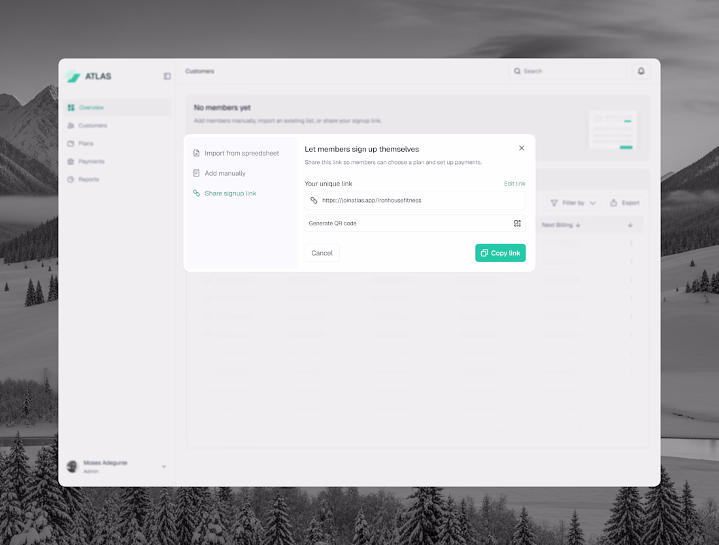Screen dimensions: 719x545
Task: Click the unique signup link field
Action: pyautogui.click(x=415, y=201)
